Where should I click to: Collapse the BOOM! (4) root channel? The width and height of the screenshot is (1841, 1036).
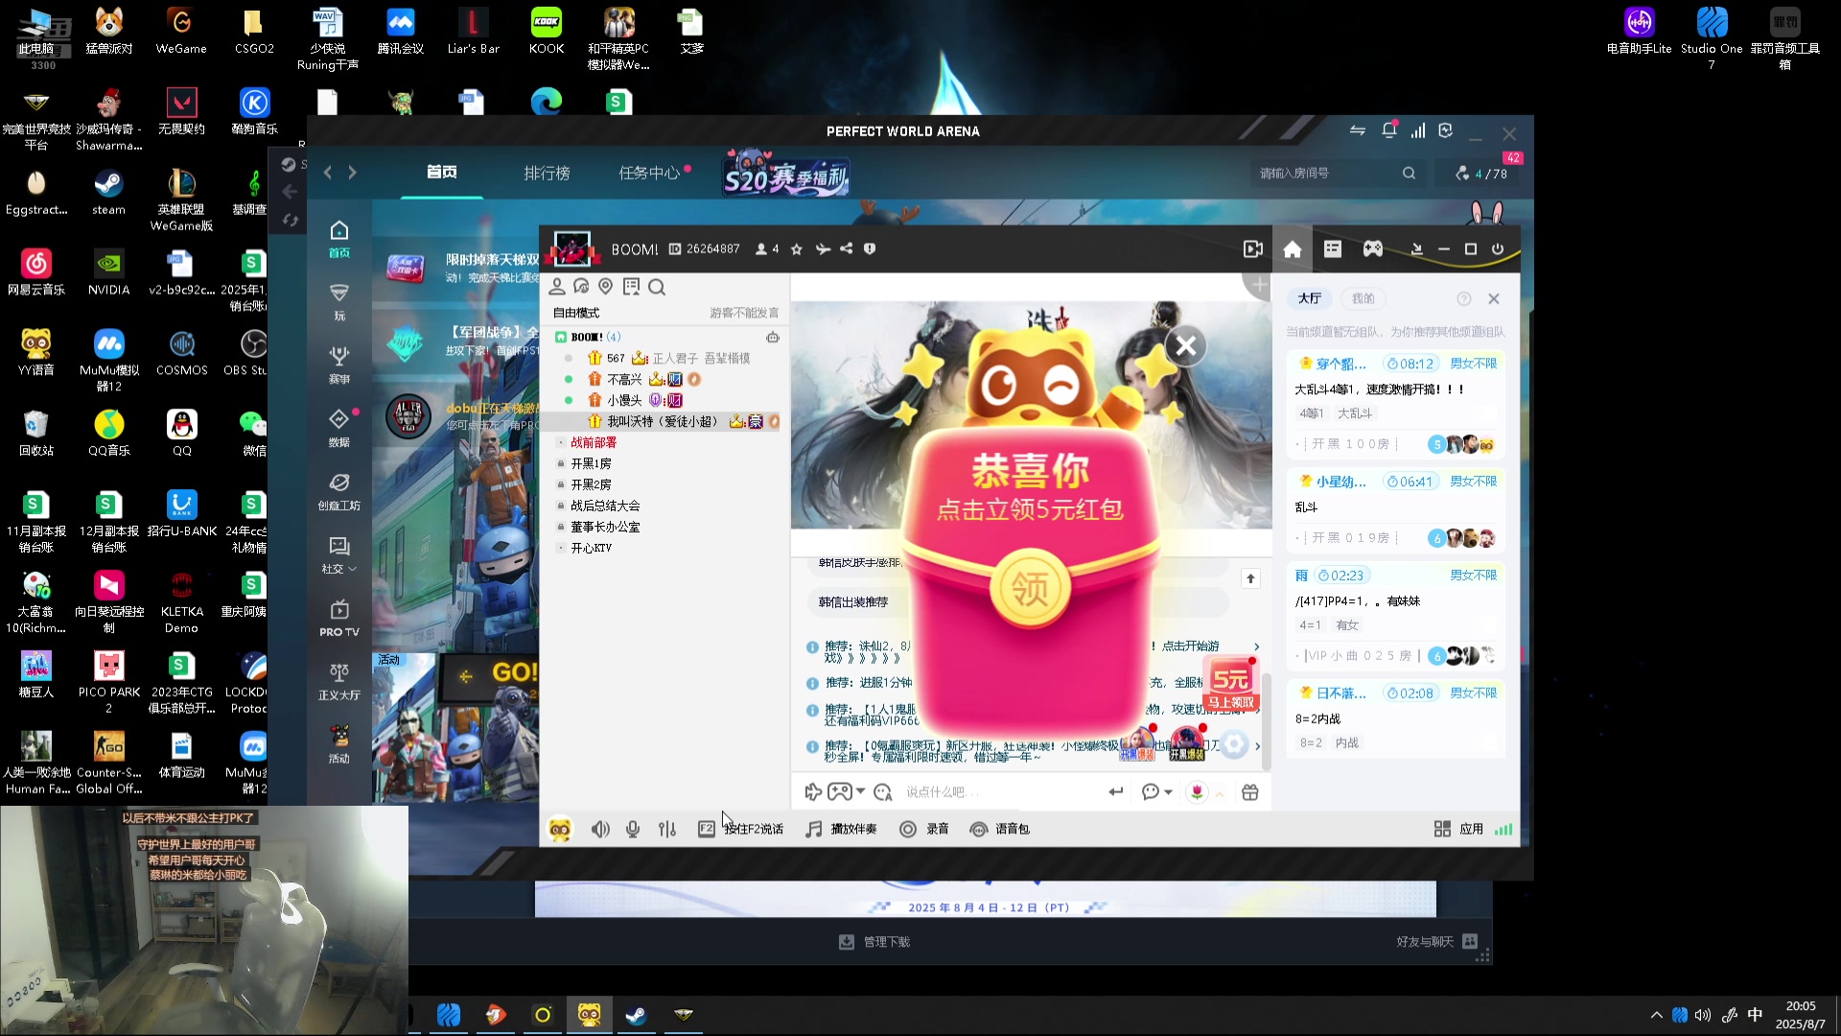[561, 337]
